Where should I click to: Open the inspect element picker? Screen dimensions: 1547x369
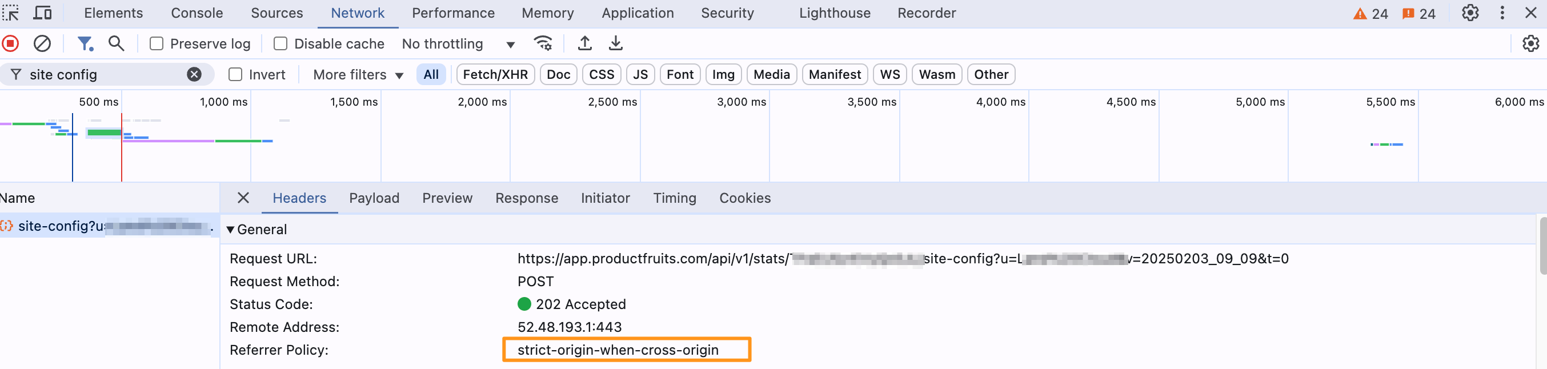tap(11, 13)
